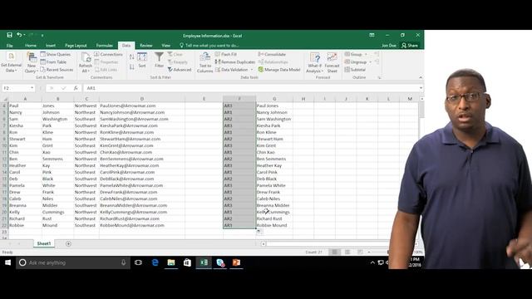Image resolution: width=532 pixels, height=299 pixels.
Task: Switch to the Home tab
Action: [30, 46]
